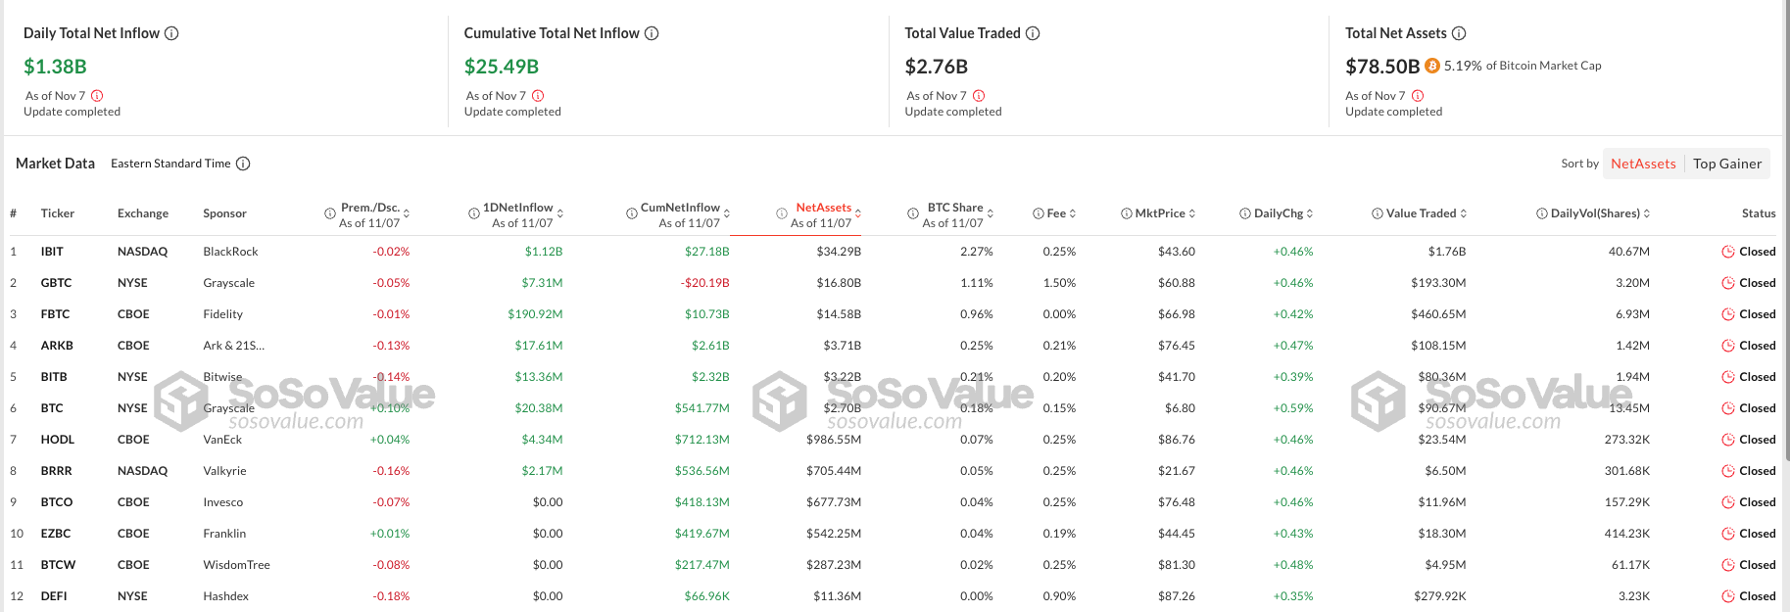1790x612 pixels.
Task: Click the Closed status clock icon for IBIT
Action: [x=1728, y=252]
